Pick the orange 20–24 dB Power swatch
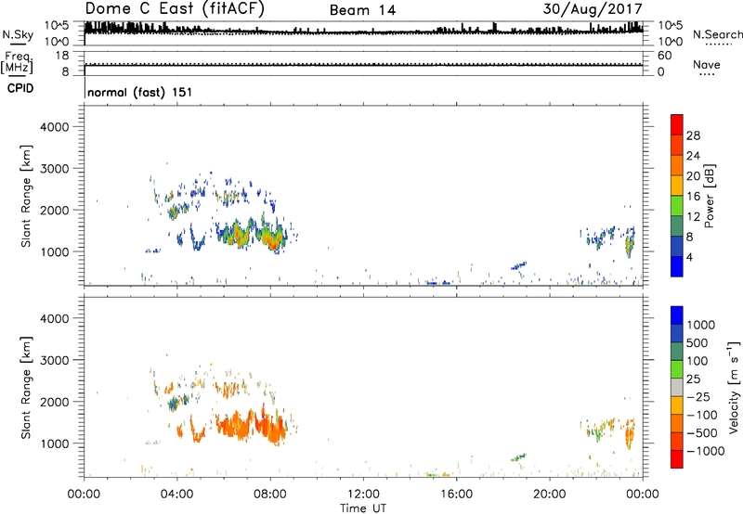The height and width of the screenshot is (514, 743). pyautogui.click(x=677, y=165)
